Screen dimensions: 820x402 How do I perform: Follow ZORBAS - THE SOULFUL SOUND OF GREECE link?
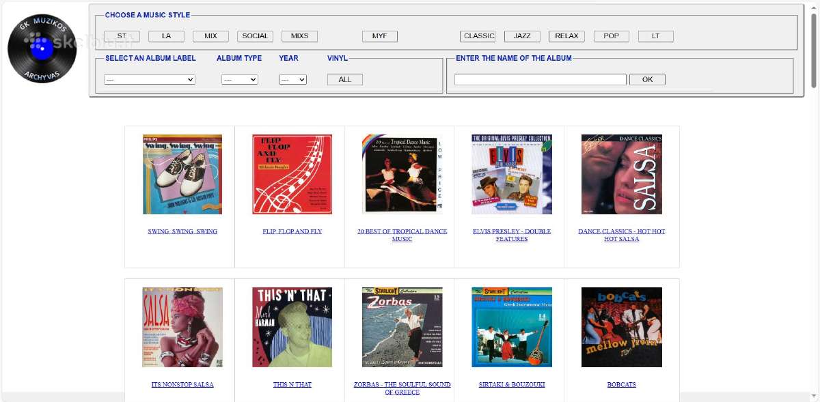point(402,388)
